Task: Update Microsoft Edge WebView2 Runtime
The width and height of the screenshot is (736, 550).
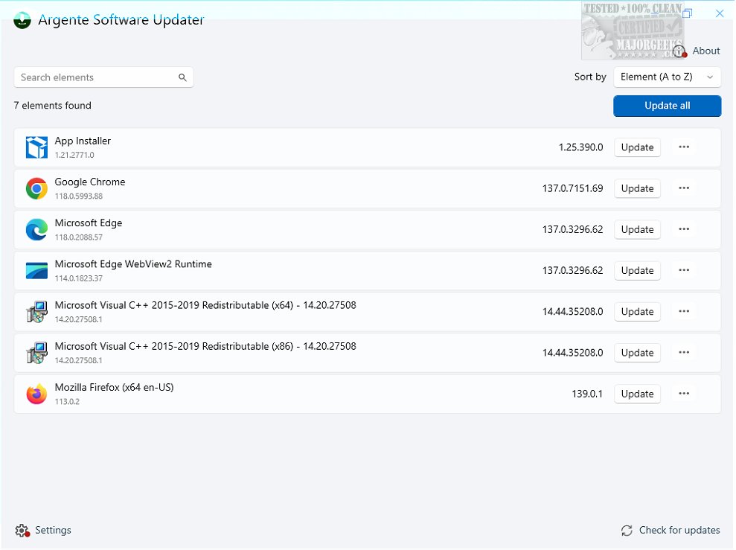Action: point(637,271)
